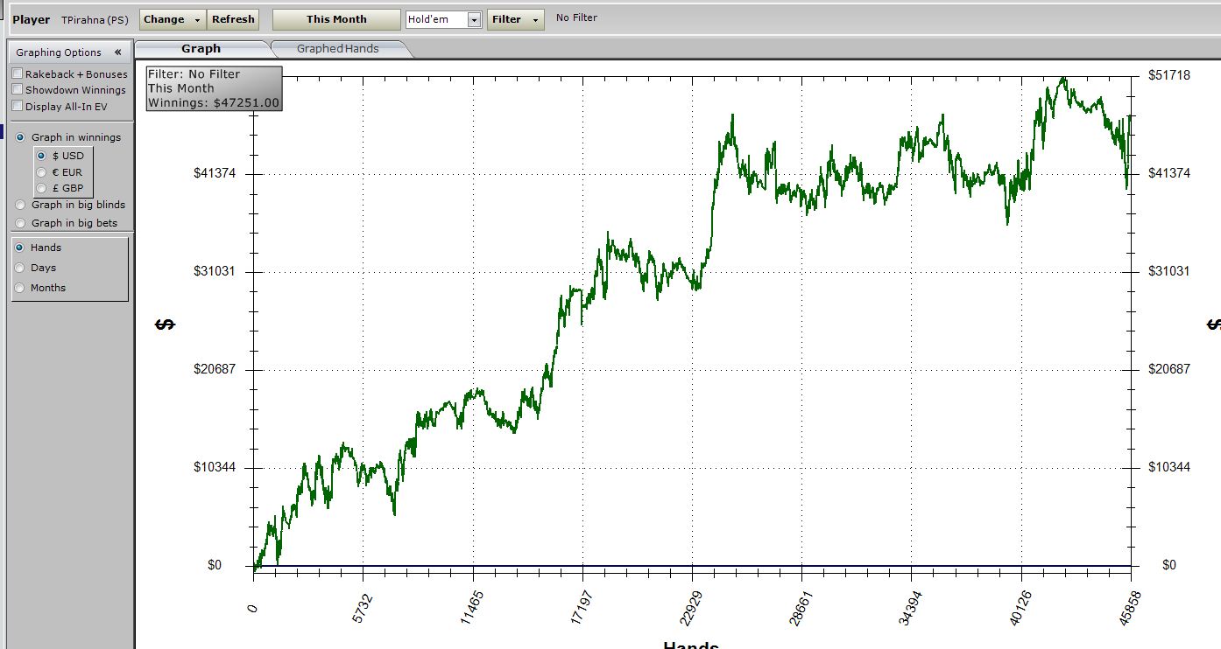Select the € EUR currency option
This screenshot has width=1221, height=649.
pyautogui.click(x=41, y=171)
